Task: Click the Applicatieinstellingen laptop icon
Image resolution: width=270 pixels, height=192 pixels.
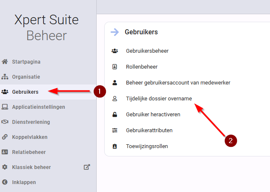Action: pyautogui.click(x=5, y=107)
